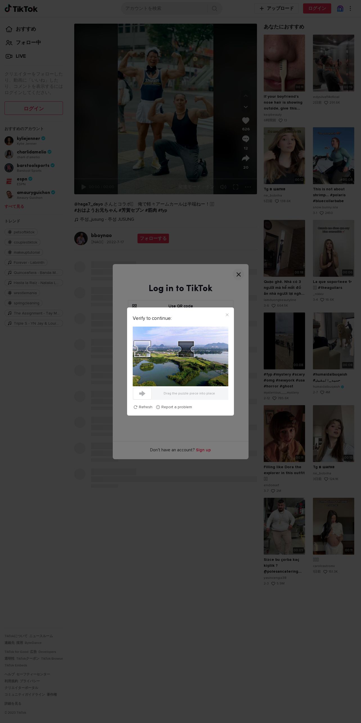The width and height of the screenshot is (361, 723).
Task: Click the search magnifier icon
Action: pos(215,8)
